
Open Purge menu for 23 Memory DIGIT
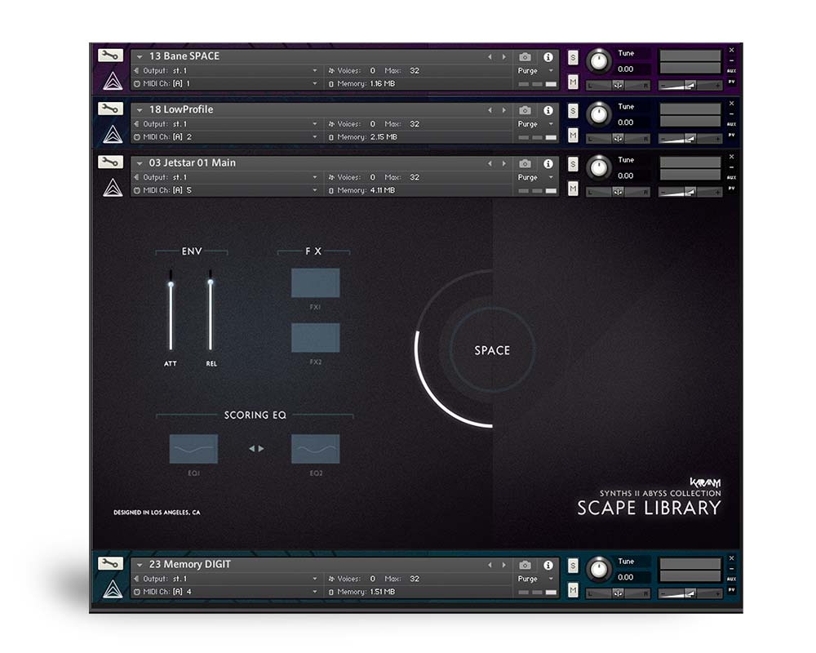click(x=535, y=579)
